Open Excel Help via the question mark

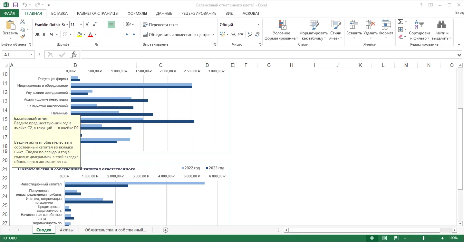point(421,5)
